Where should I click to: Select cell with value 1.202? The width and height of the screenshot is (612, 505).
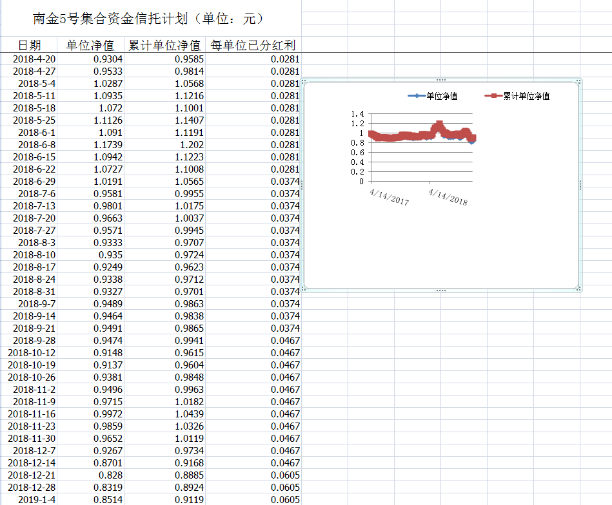coord(164,145)
